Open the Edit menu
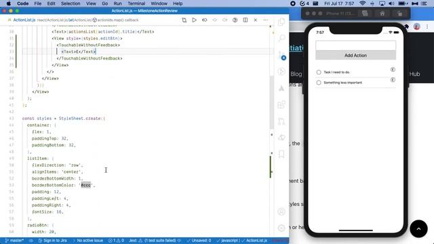 52,3
